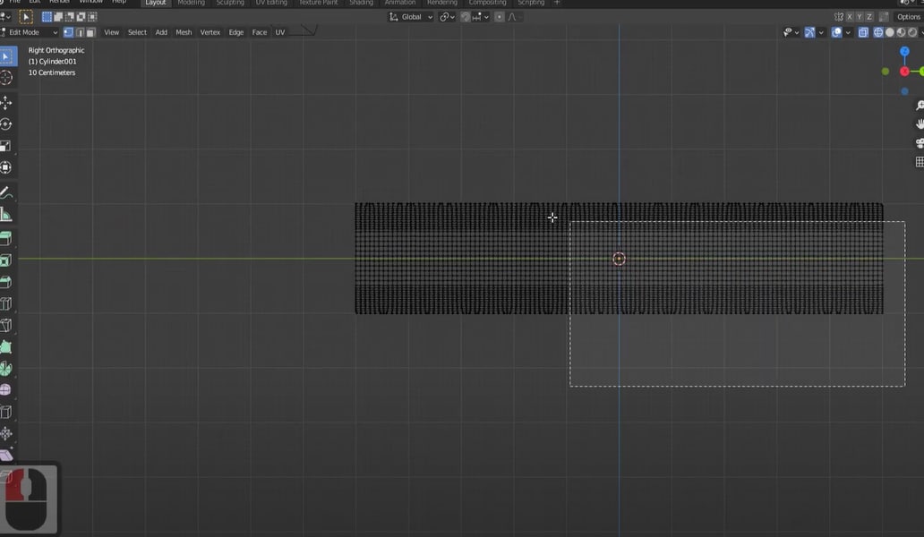Viewport: 924px width, 537px height.
Task: Activate the Extrude Region tool
Action: [x=6, y=238]
